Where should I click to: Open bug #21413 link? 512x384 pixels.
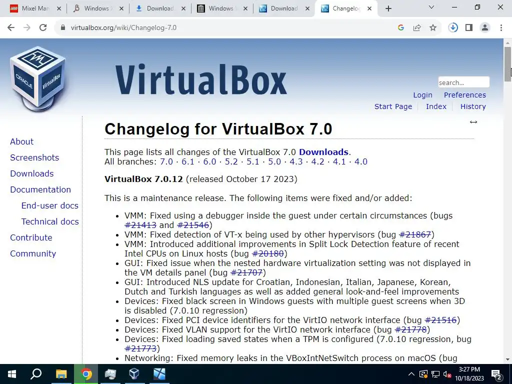[x=140, y=225]
